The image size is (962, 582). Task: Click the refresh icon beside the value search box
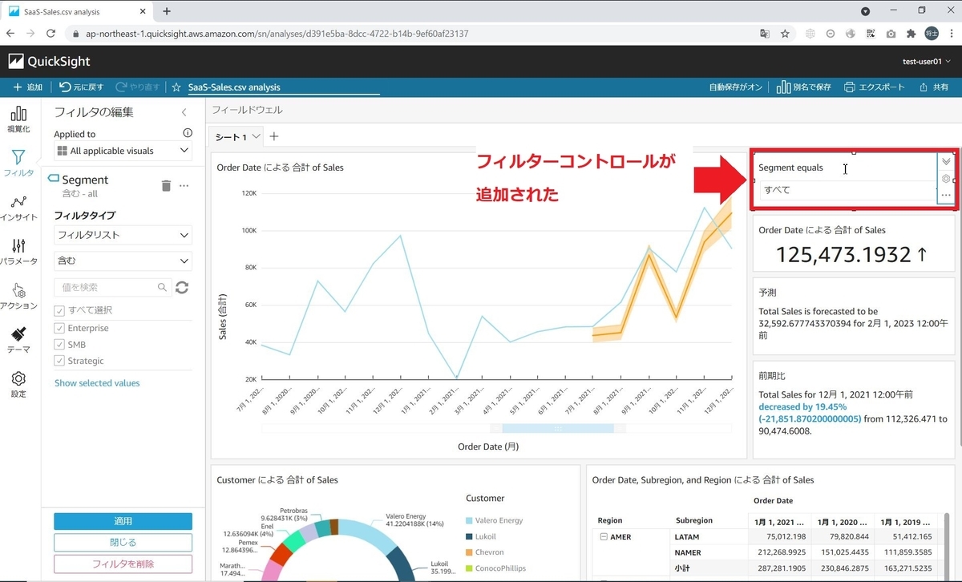(181, 287)
